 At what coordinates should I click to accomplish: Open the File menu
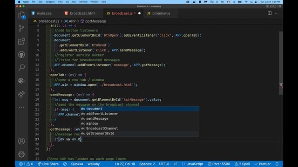(x=34, y=2)
